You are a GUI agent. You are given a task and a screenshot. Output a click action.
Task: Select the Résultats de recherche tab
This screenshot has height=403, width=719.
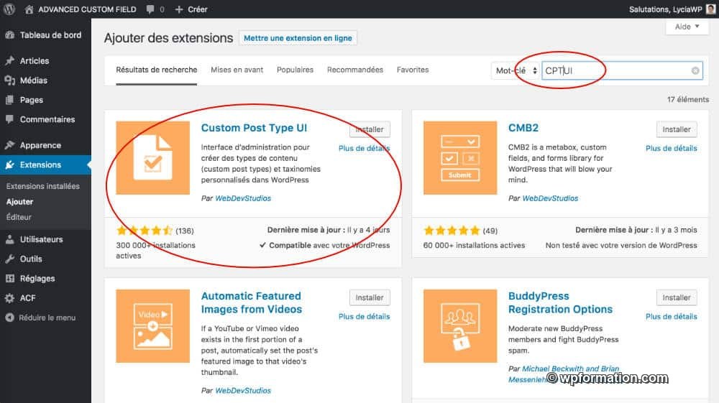point(156,70)
